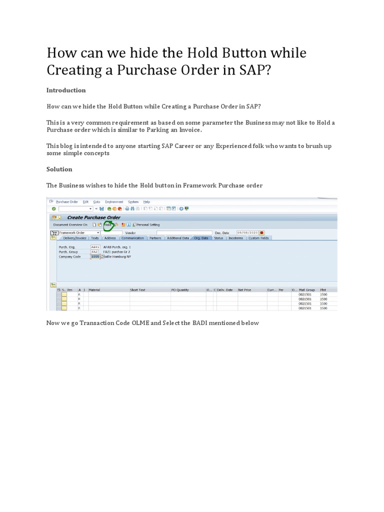The height and width of the screenshot is (512, 384).
Task: Click the blue Help information icon
Action: point(128,224)
